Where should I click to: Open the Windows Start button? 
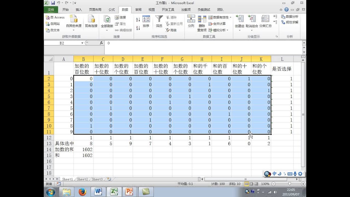point(51,192)
